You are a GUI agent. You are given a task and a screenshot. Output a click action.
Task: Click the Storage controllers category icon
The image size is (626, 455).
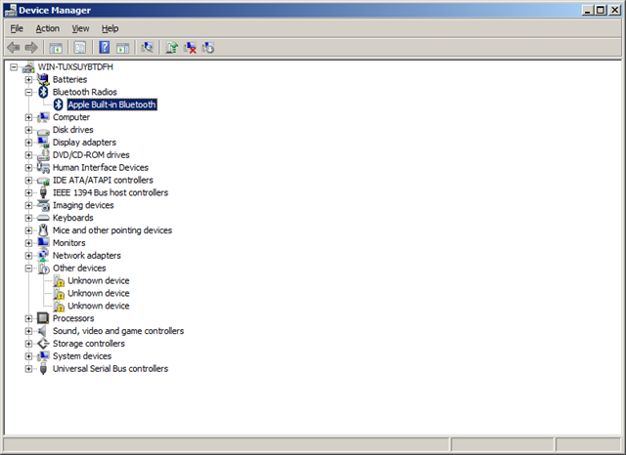point(43,344)
